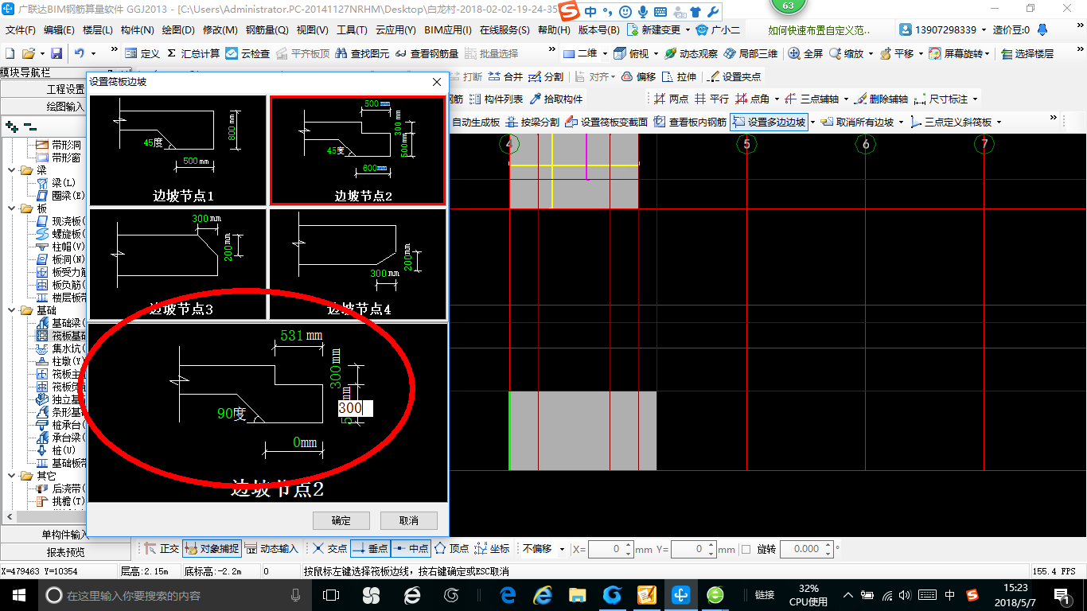The width and height of the screenshot is (1087, 611).
Task: Open 查看钢筋量 rebar quantity view
Action: click(427, 53)
